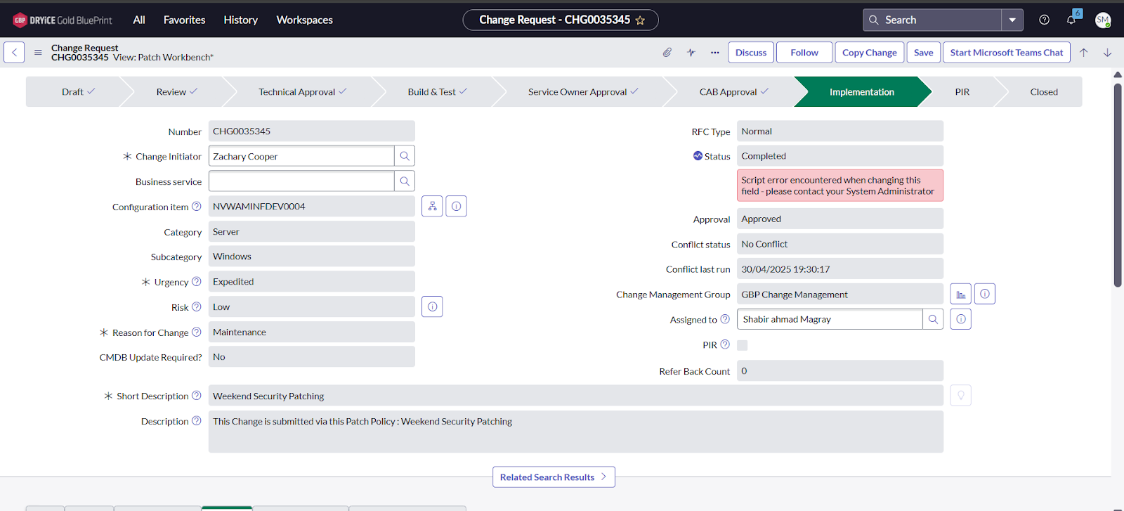Screen dimensions: 1124x511
Task: Show dependency map for Configuration item
Action: (432, 206)
